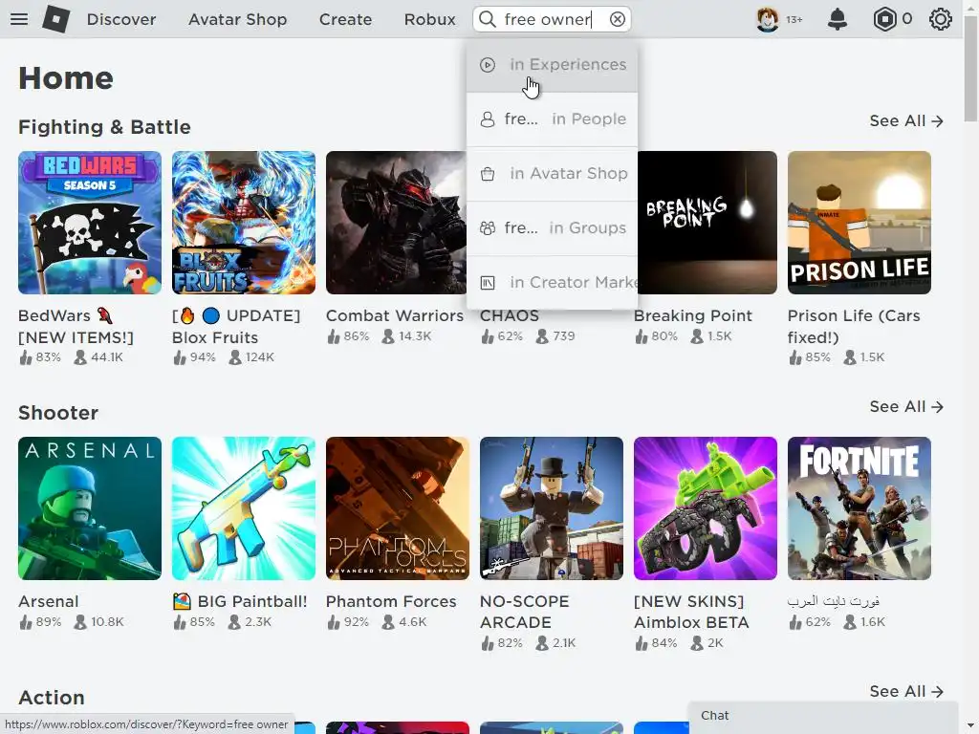
Task: Search free owner in People
Action: [x=552, y=119]
